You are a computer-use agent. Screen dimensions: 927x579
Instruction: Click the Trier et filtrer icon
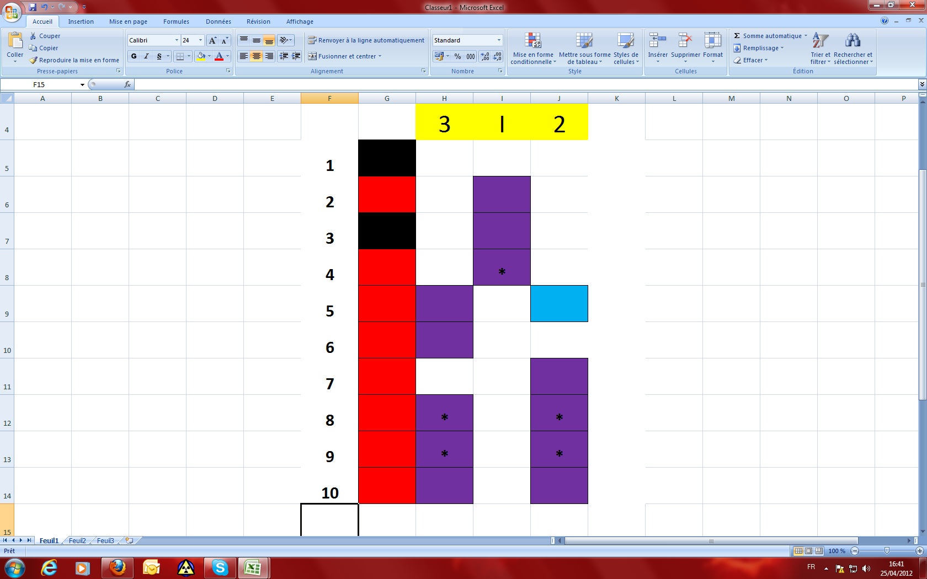point(820,42)
